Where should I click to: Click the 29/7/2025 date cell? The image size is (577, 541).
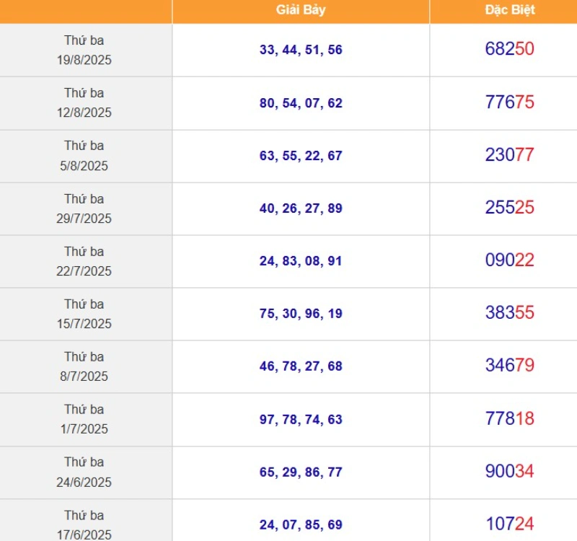(x=84, y=208)
